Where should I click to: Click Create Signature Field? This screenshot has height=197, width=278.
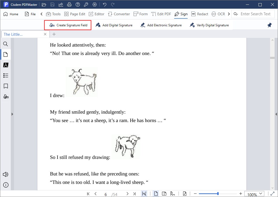[x=68, y=25]
